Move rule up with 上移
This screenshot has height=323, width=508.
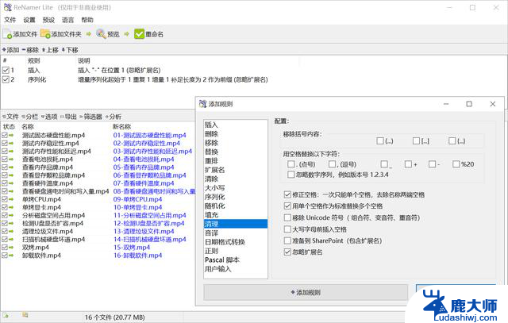50,50
